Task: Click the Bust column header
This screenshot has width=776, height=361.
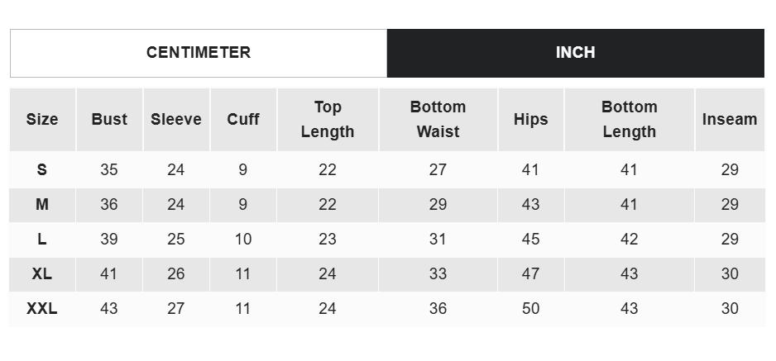Action: [109, 120]
